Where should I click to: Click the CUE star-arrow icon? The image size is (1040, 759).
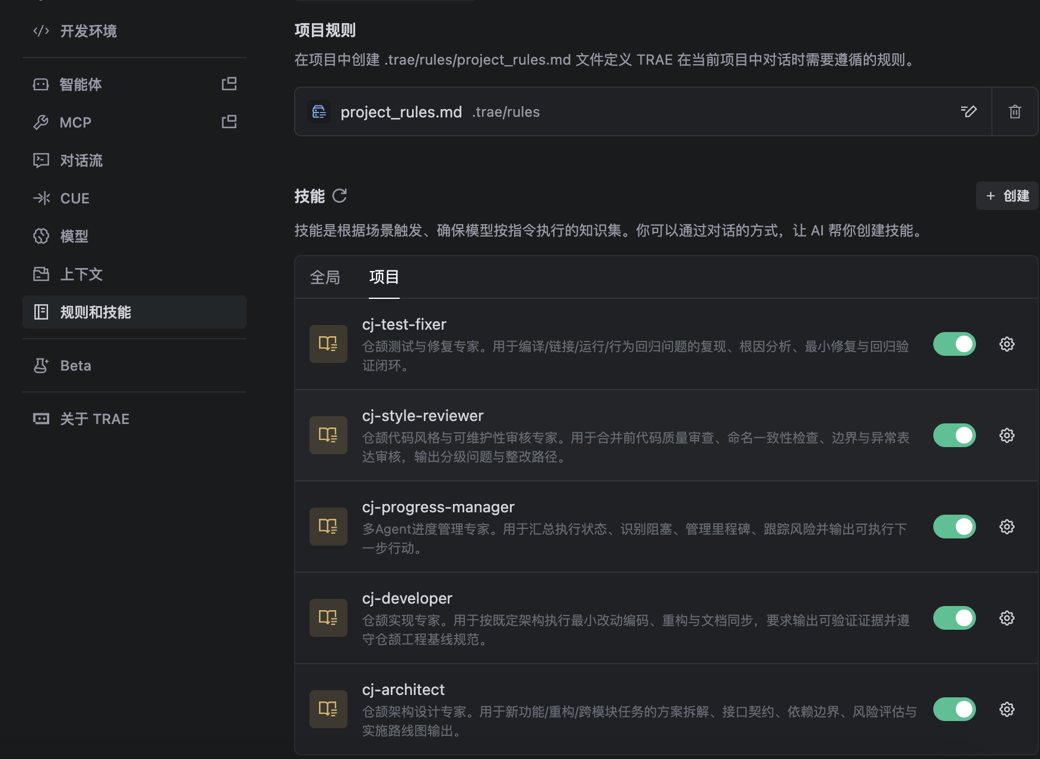point(41,198)
